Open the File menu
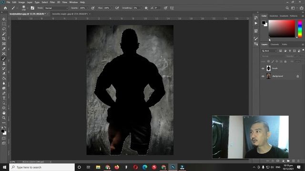The image size is (305, 171). pos(8,2)
